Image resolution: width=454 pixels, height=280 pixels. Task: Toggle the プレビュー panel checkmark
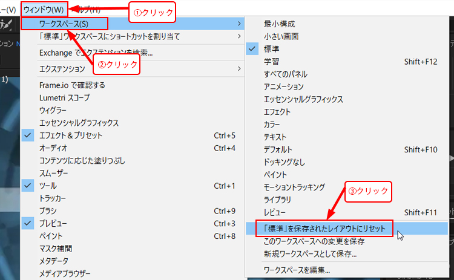point(53,223)
